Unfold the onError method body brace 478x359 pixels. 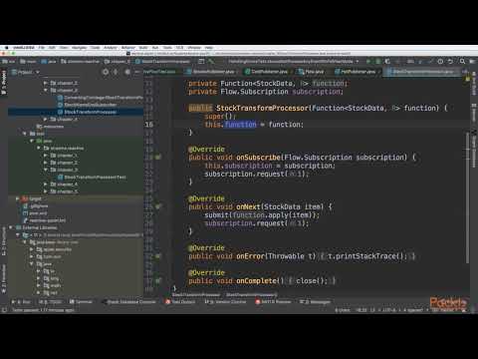tap(322, 256)
